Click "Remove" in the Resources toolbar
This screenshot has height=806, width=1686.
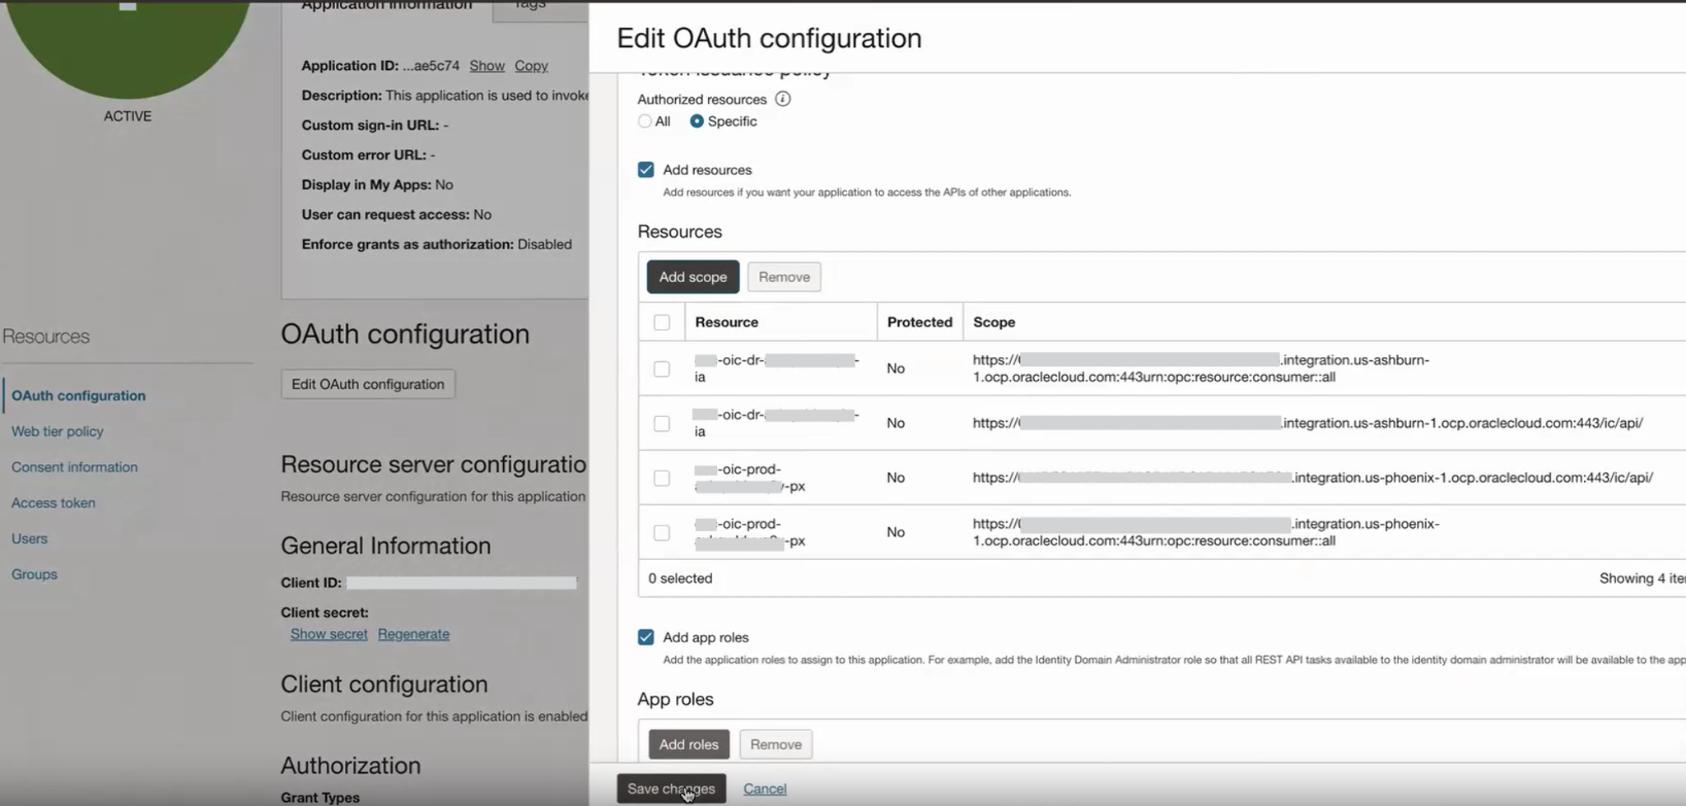(783, 276)
